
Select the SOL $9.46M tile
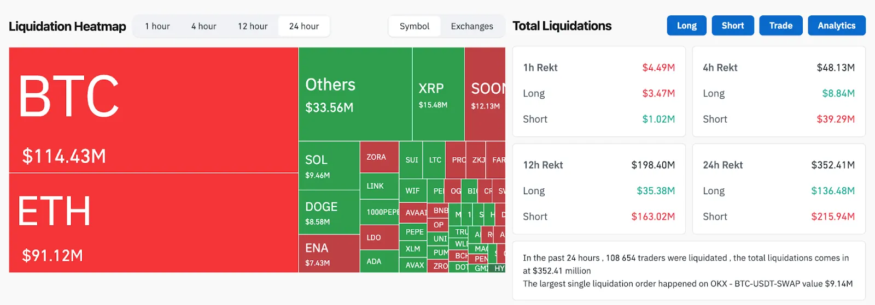point(329,166)
